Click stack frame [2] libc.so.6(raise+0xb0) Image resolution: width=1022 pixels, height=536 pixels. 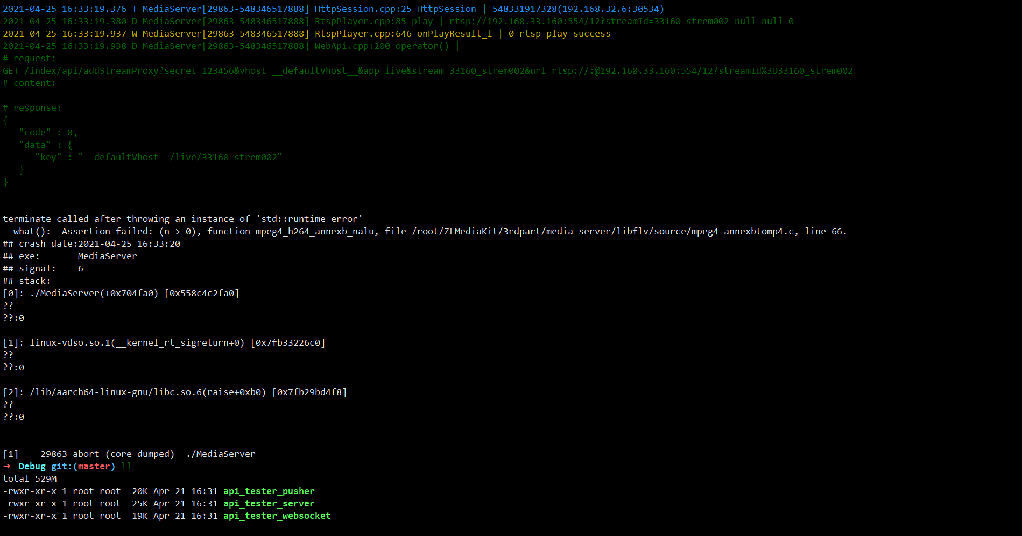175,392
